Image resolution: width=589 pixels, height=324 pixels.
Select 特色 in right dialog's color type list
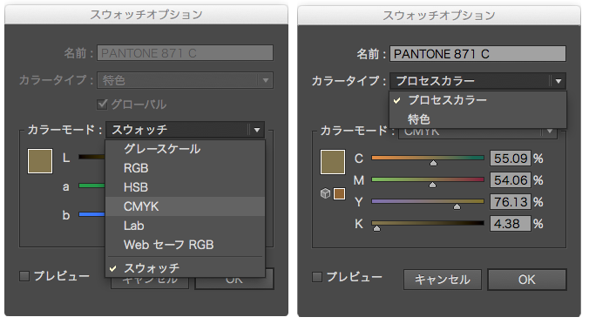point(477,119)
